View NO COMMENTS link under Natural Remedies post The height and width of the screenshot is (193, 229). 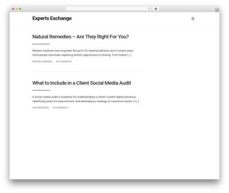coord(64,62)
